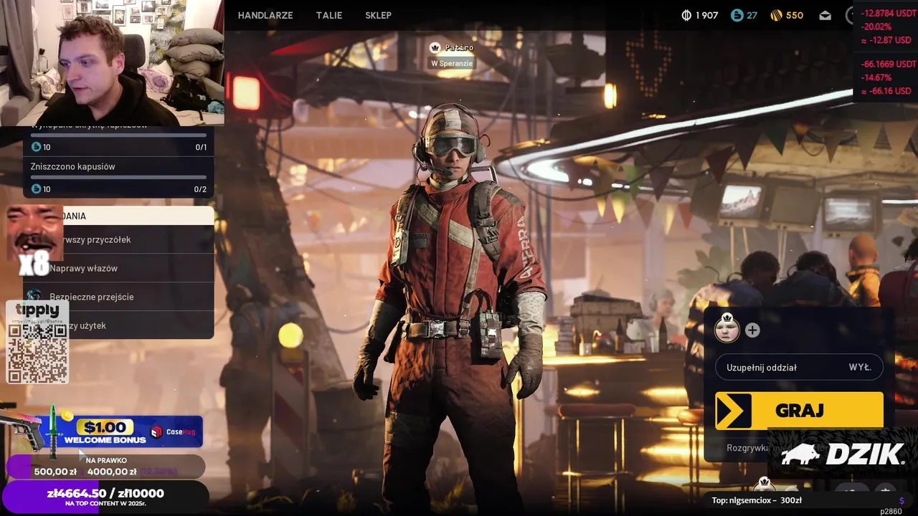Image resolution: width=918 pixels, height=516 pixels.
Task: Select the Bezpieczne przejście quest
Action: [x=119, y=297]
